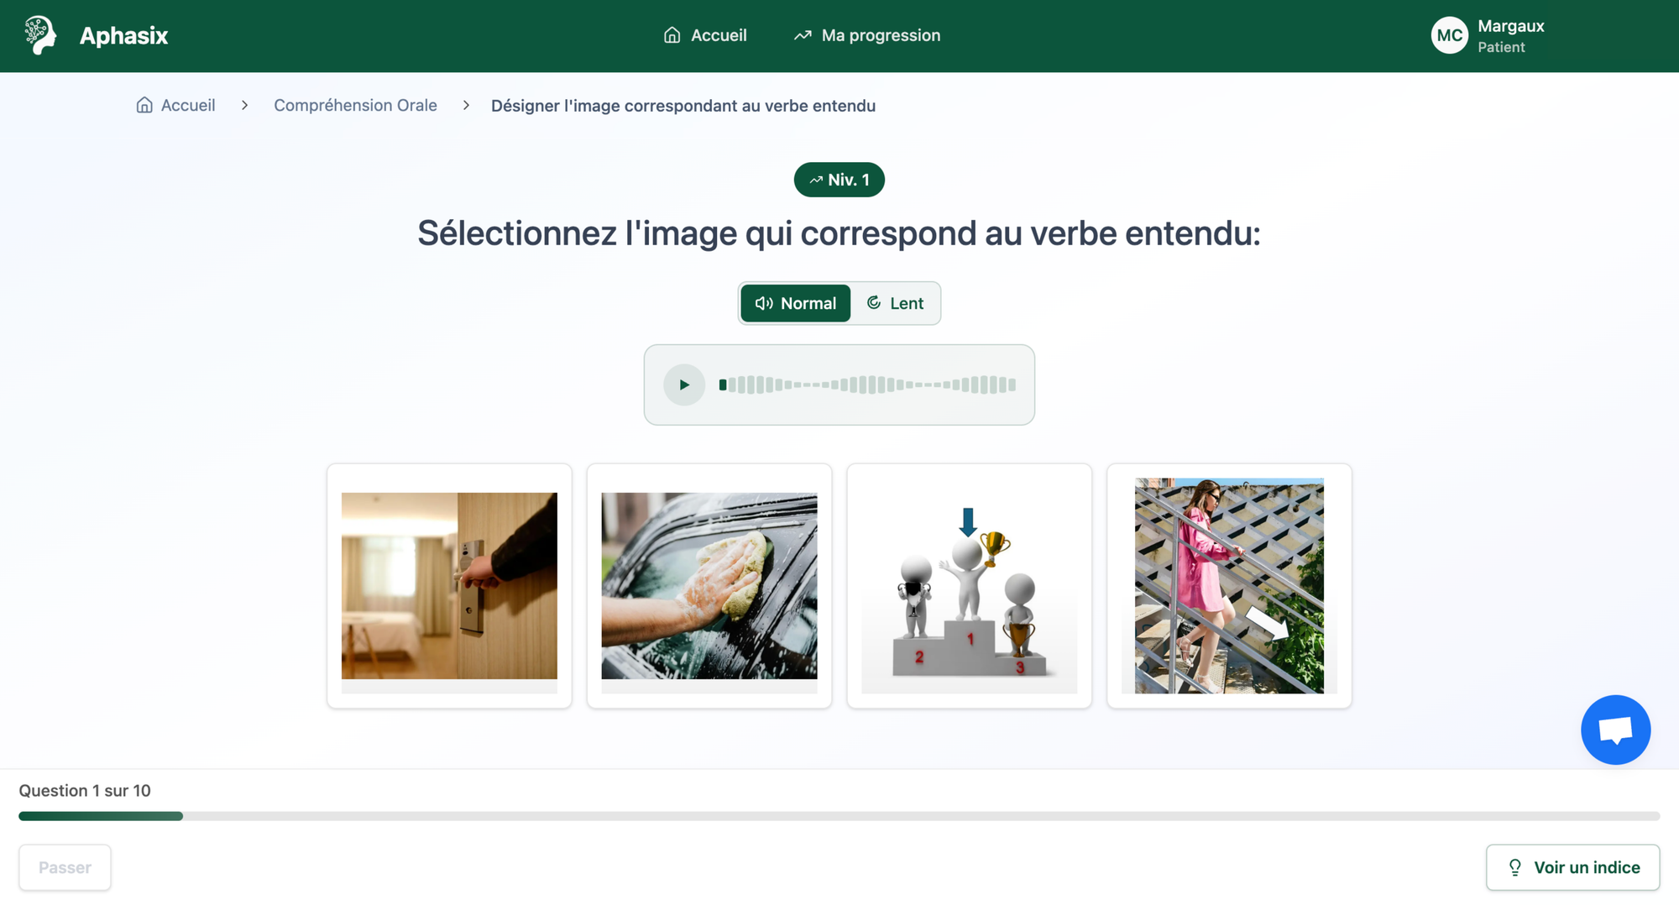The width and height of the screenshot is (1679, 905).
Task: Open Accueil in top navigation
Action: coord(705,35)
